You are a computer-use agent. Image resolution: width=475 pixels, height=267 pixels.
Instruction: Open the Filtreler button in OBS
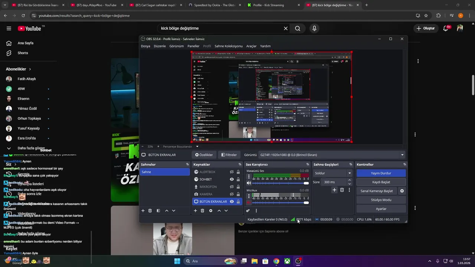(229, 155)
